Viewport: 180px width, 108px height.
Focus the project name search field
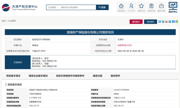78,7
